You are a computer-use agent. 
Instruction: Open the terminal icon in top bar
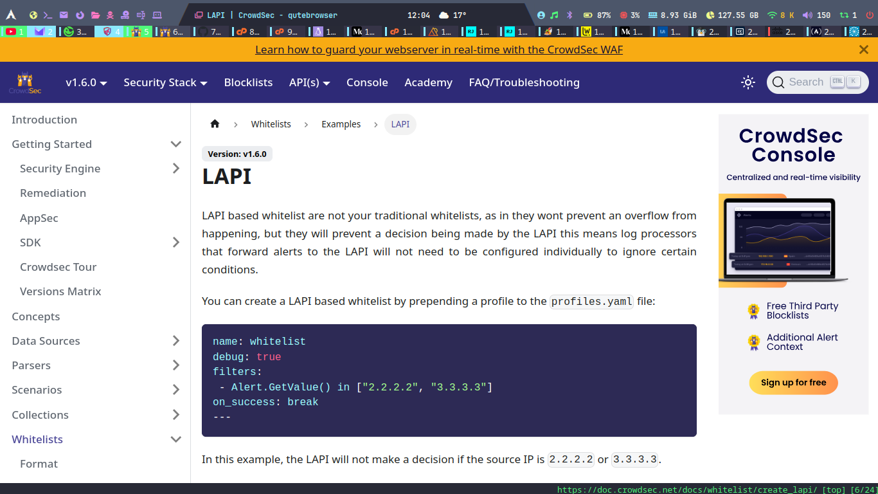click(x=48, y=15)
